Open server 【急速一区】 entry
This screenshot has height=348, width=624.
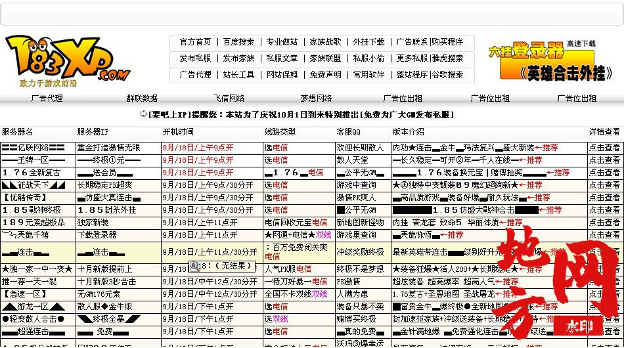[25, 294]
